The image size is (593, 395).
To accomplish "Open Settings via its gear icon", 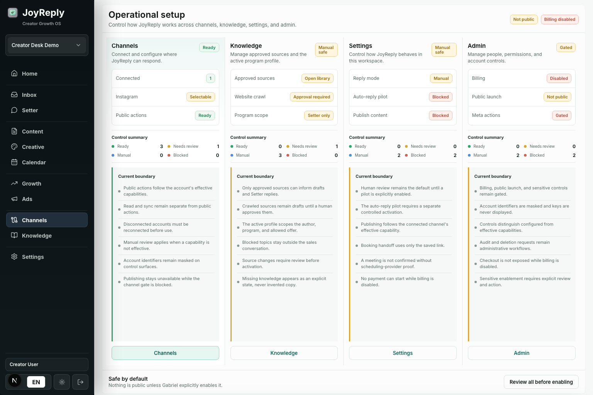I will point(14,257).
